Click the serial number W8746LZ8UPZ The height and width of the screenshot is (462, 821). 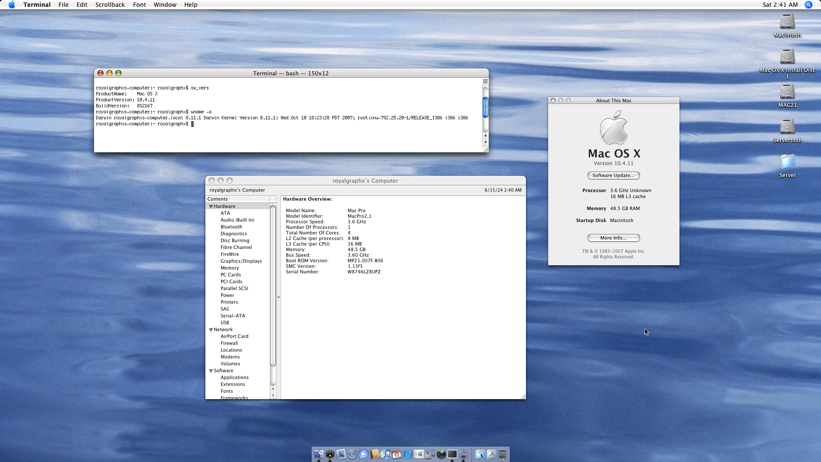[x=364, y=272]
